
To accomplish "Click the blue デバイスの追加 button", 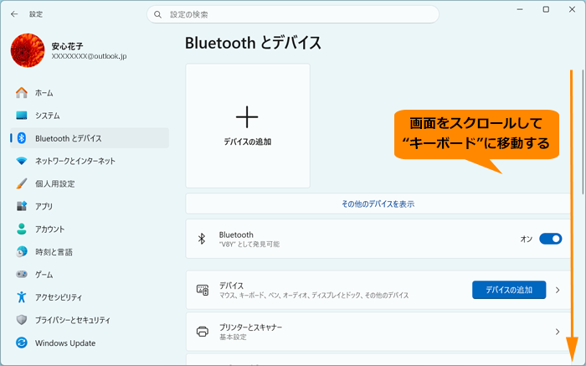I will (509, 290).
